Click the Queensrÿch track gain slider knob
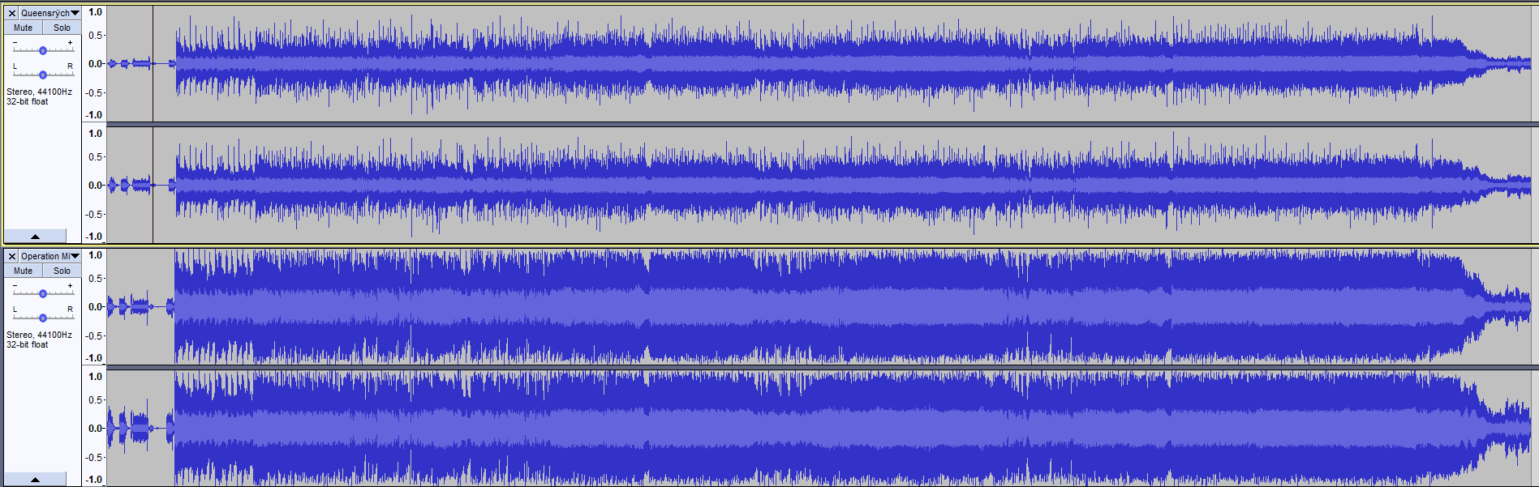The width and height of the screenshot is (1539, 487). 43,50
